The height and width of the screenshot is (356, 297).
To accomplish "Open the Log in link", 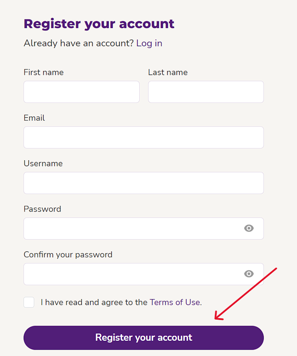I will (149, 43).
